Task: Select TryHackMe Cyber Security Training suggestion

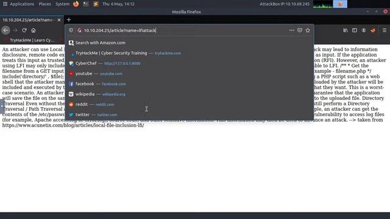Action: click(190, 53)
